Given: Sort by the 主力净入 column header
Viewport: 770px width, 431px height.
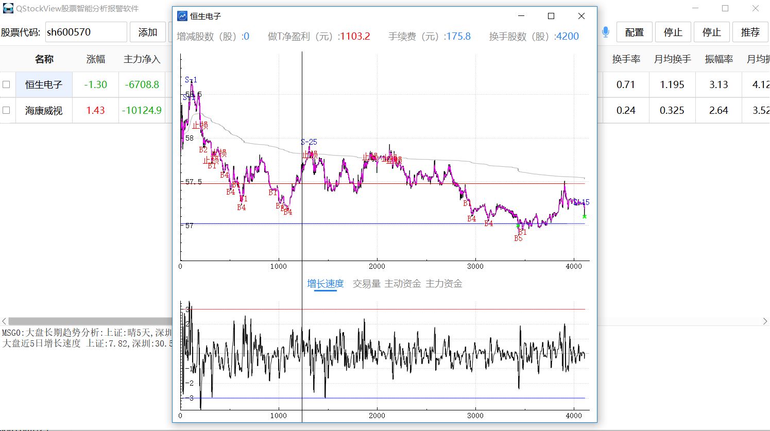Looking at the screenshot, I should click(x=142, y=59).
